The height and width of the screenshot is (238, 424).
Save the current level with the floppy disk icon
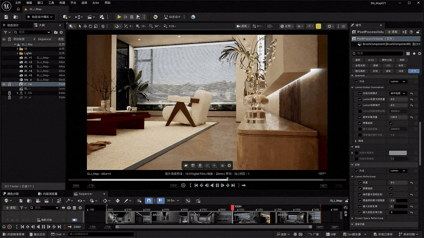coord(6,17)
